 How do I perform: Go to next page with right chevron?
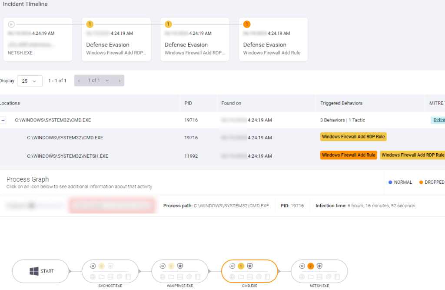(x=119, y=81)
